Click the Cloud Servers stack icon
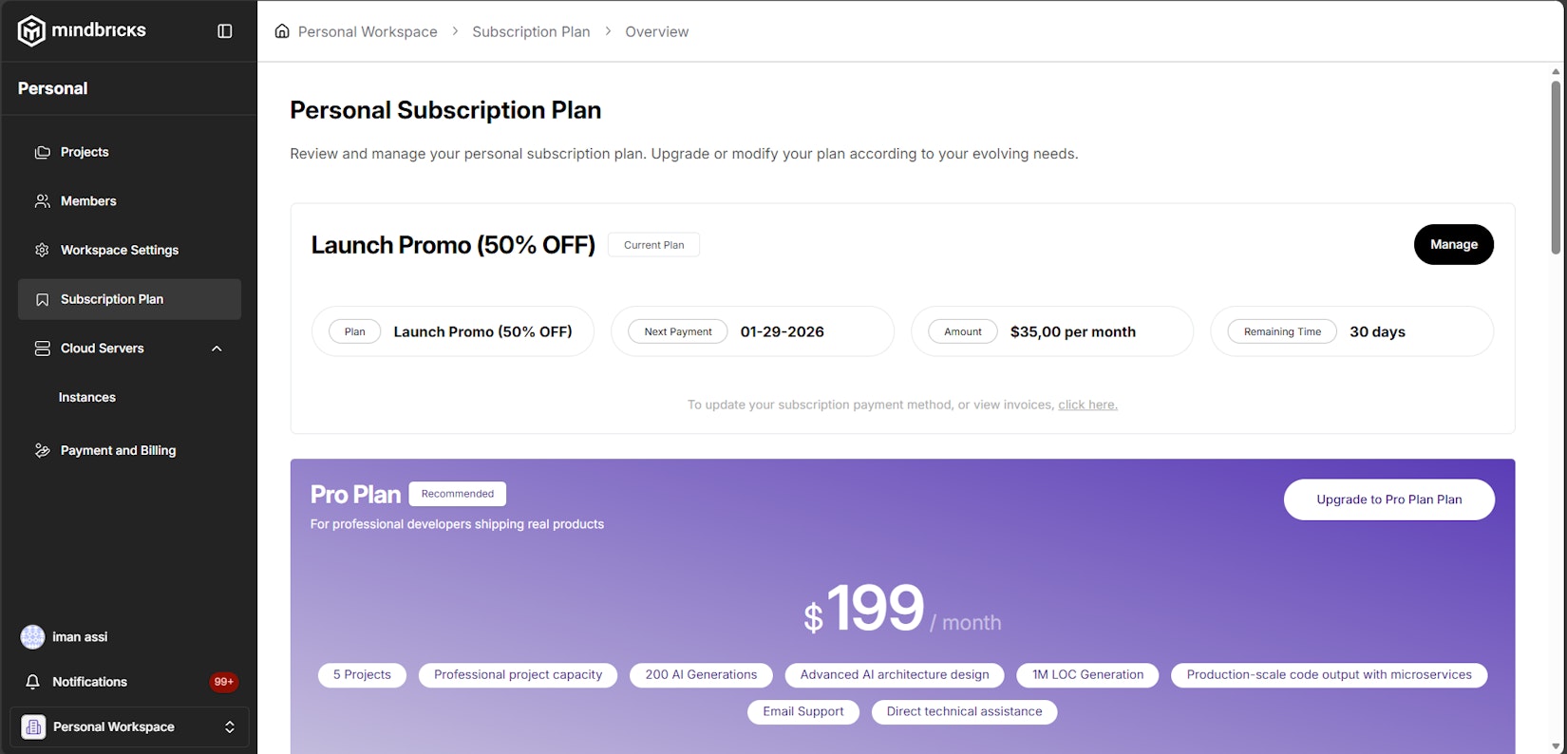1567x754 pixels. 42,349
